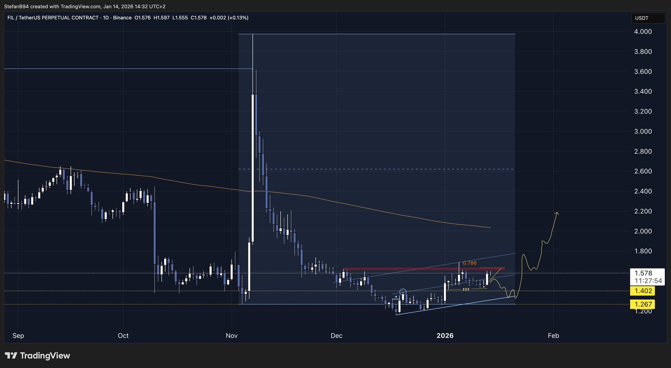671x368 pixels.
Task: Open the USDT currency selector
Action: tap(648, 18)
